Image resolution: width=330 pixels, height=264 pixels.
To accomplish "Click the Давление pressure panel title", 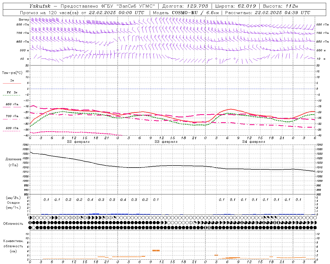I will point(13,159).
